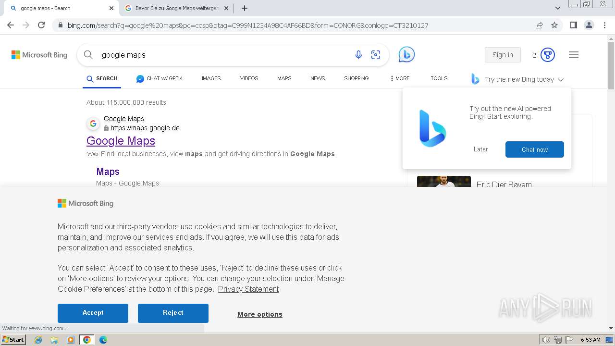
Task: Select the SEARCH tab
Action: coord(102,78)
